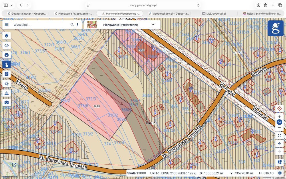Image resolution: width=286 pixels, height=179 pixels.
Task: Click the overview minimap thumbnail
Action: (x=10, y=168)
